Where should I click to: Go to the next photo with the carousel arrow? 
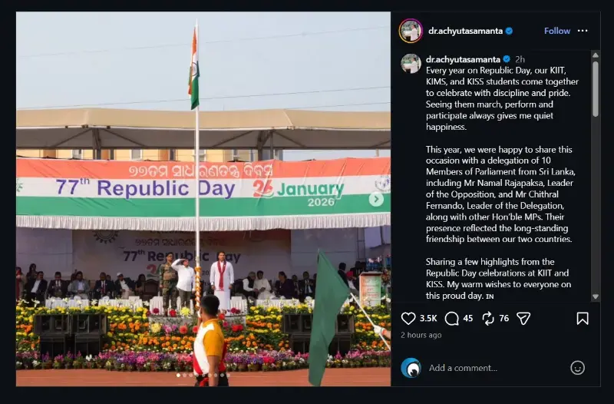coord(376,199)
